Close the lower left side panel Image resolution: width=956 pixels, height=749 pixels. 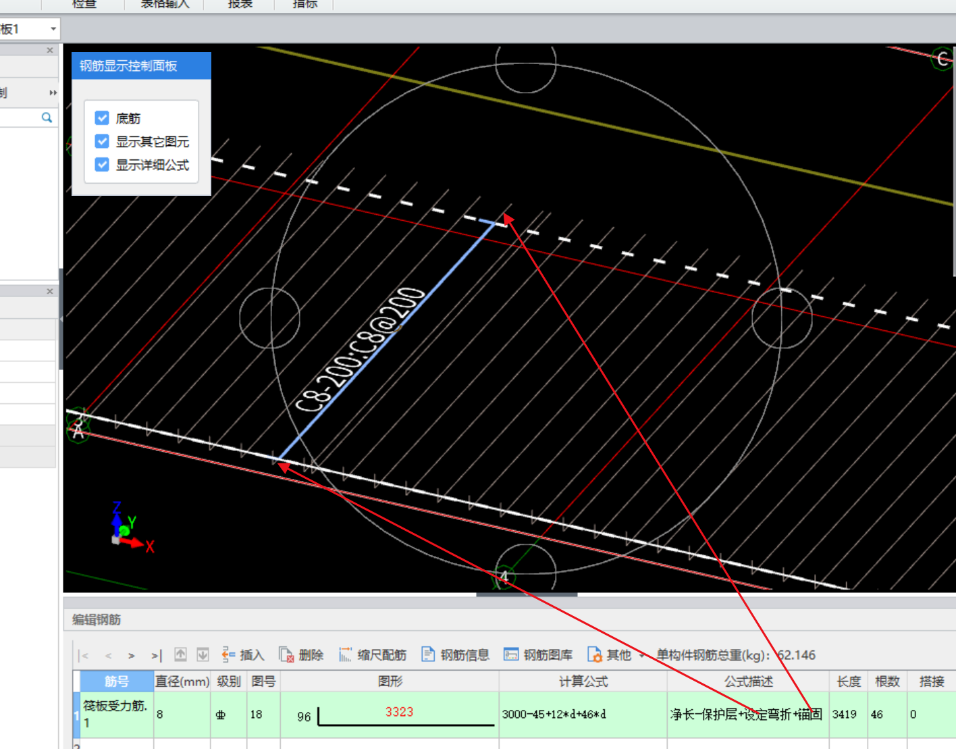49,291
